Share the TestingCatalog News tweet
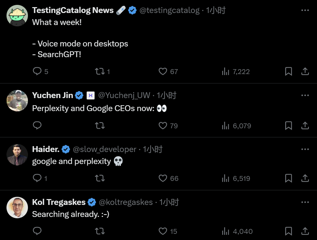Viewport: 317px width, 240px height. (x=305, y=71)
